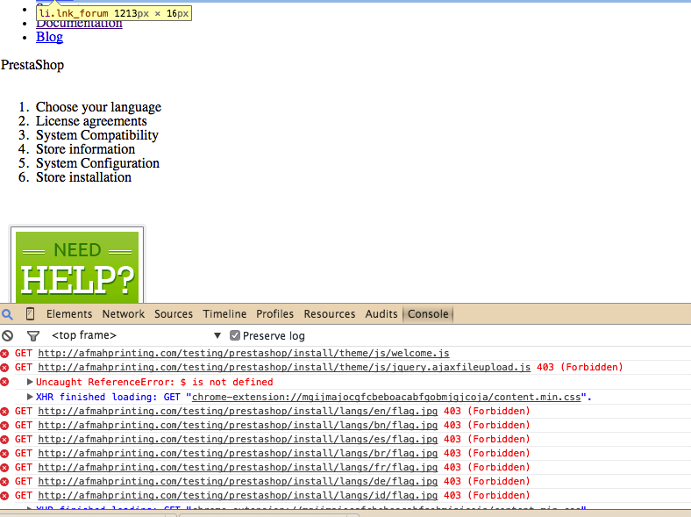Open the langs/en/flag.jpg URL
The image size is (691, 517).
[x=238, y=412]
